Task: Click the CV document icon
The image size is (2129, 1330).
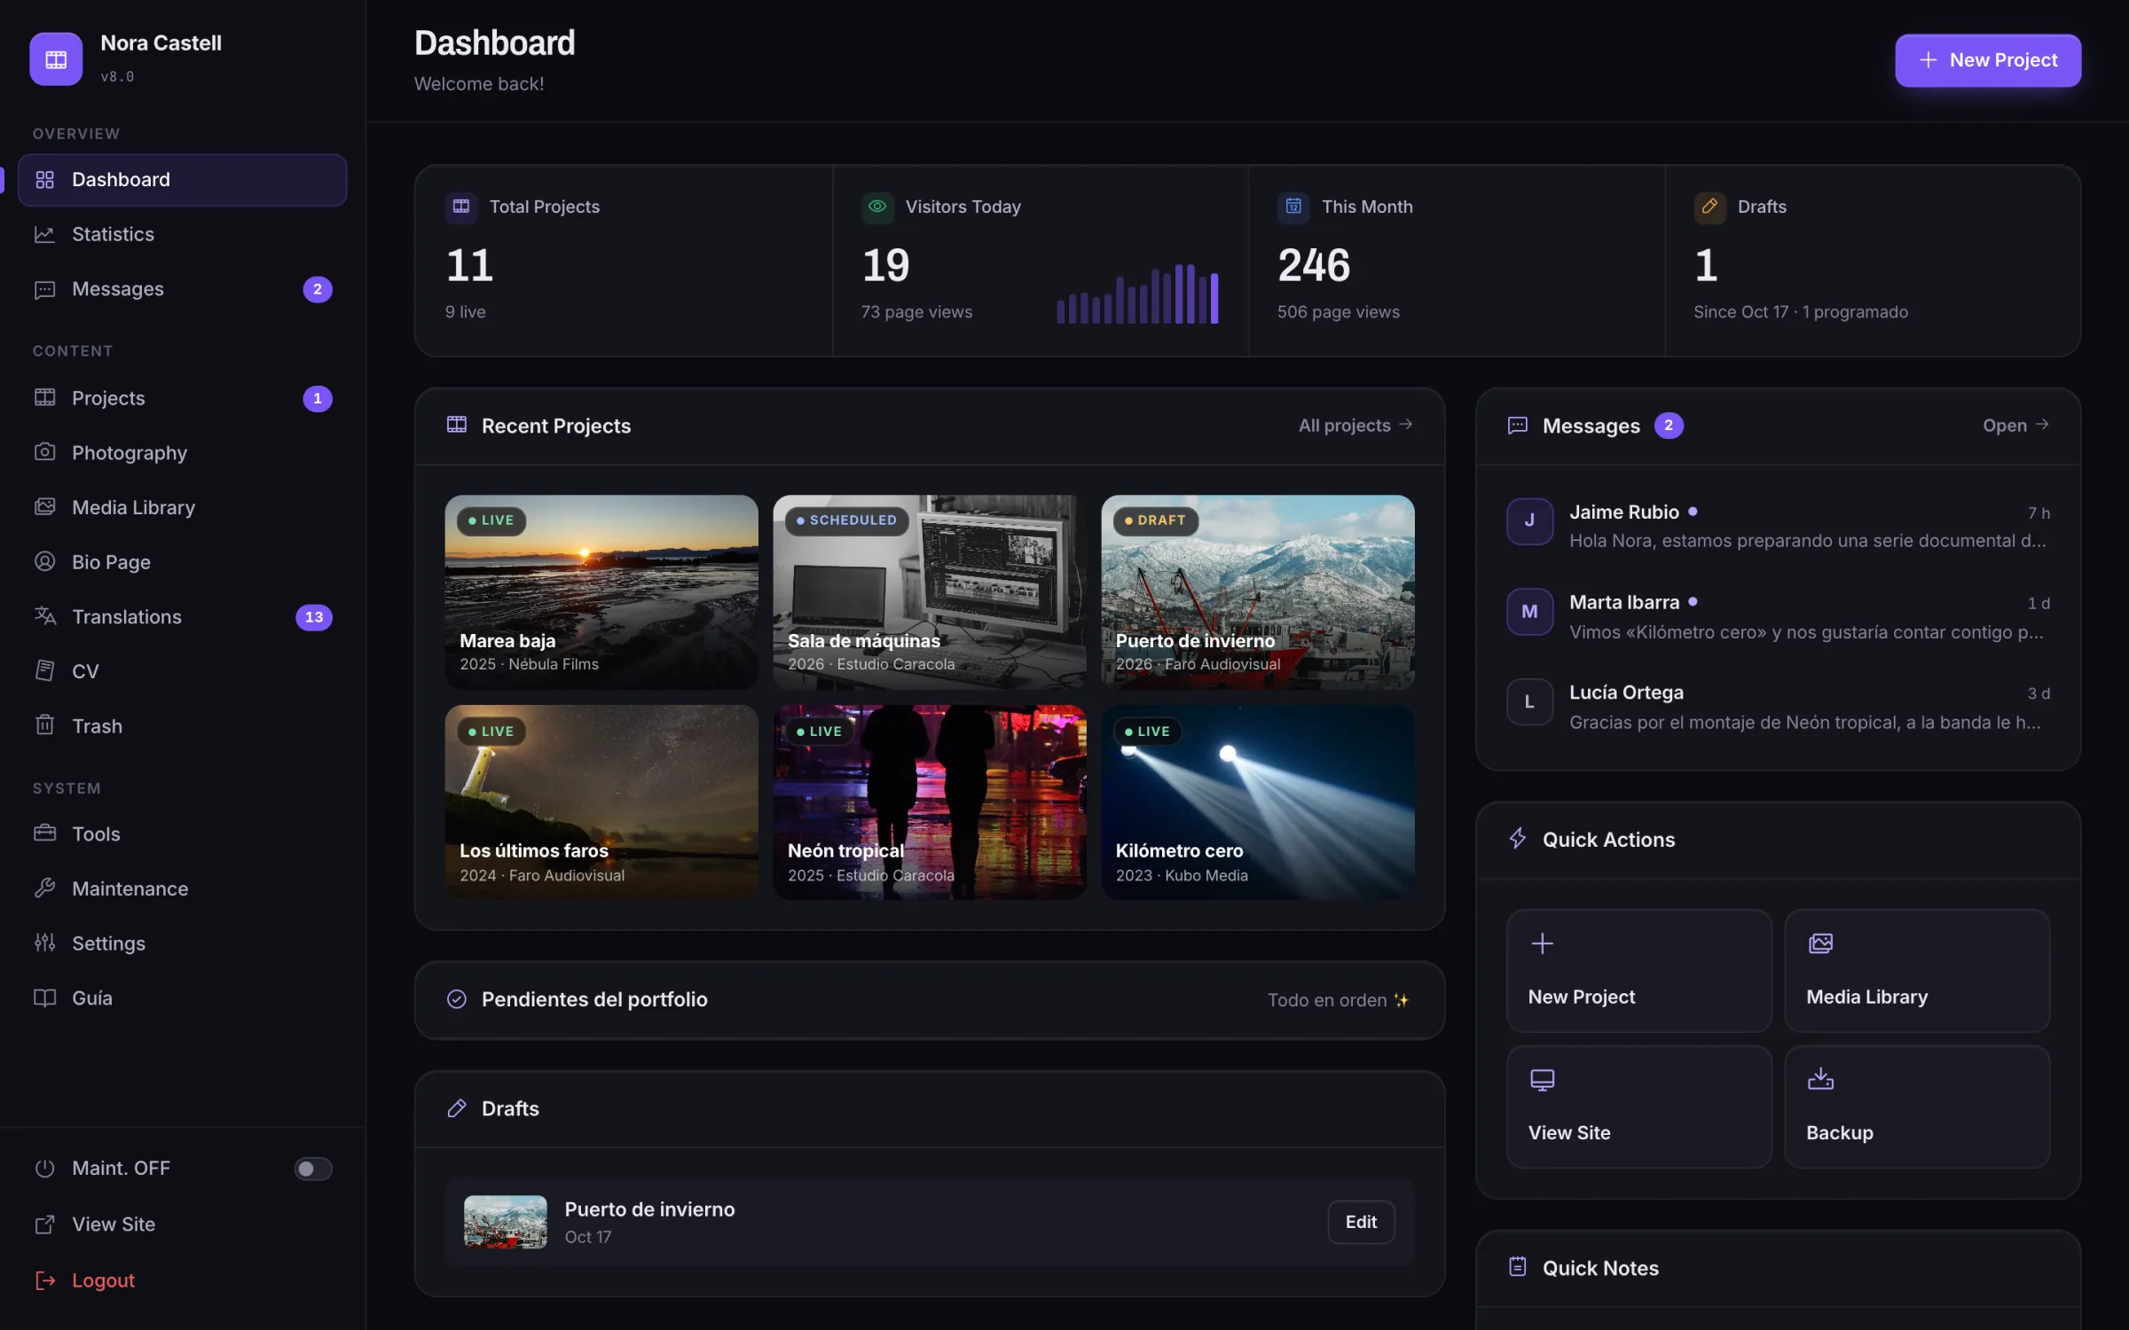Action: 44,670
